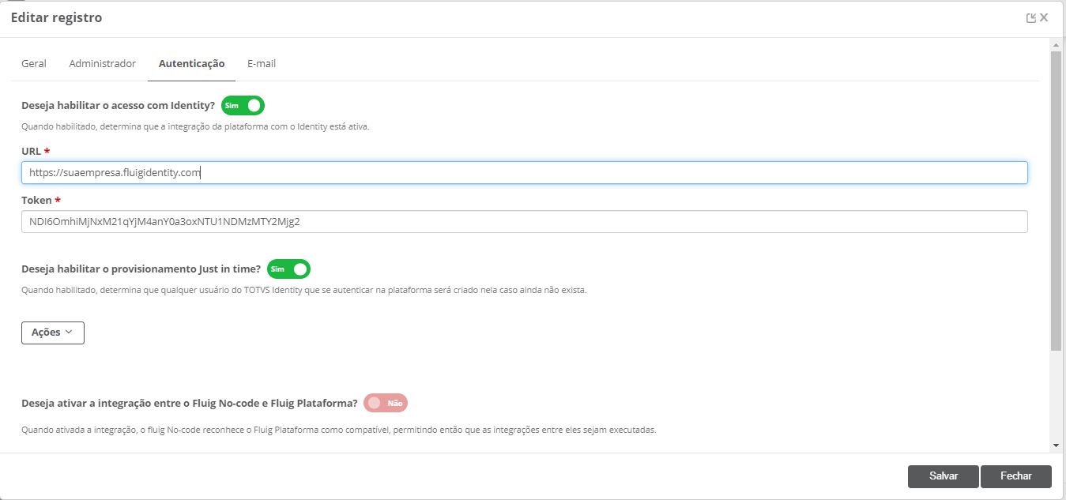1066x500 pixels.
Task: Click the pop-out dialog icon
Action: pos(1031,18)
